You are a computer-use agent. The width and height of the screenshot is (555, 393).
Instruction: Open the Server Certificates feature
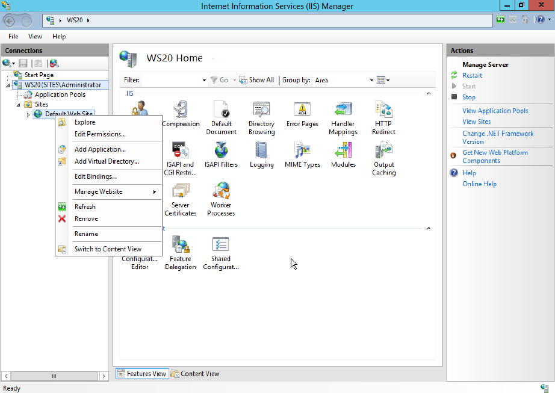(181, 199)
